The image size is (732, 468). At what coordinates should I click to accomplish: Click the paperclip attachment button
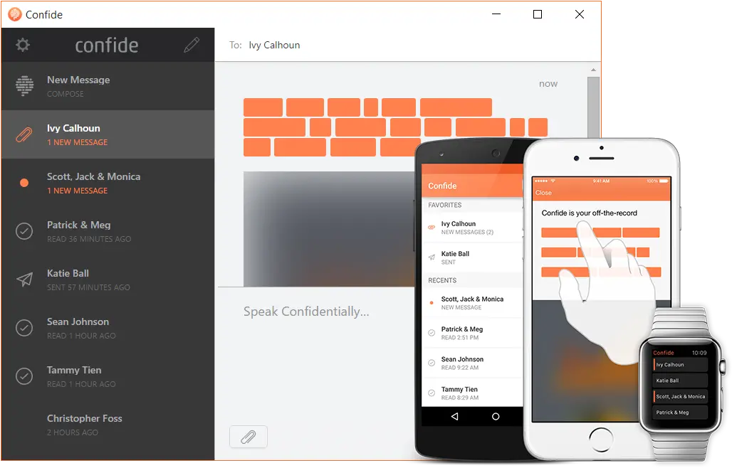248,437
